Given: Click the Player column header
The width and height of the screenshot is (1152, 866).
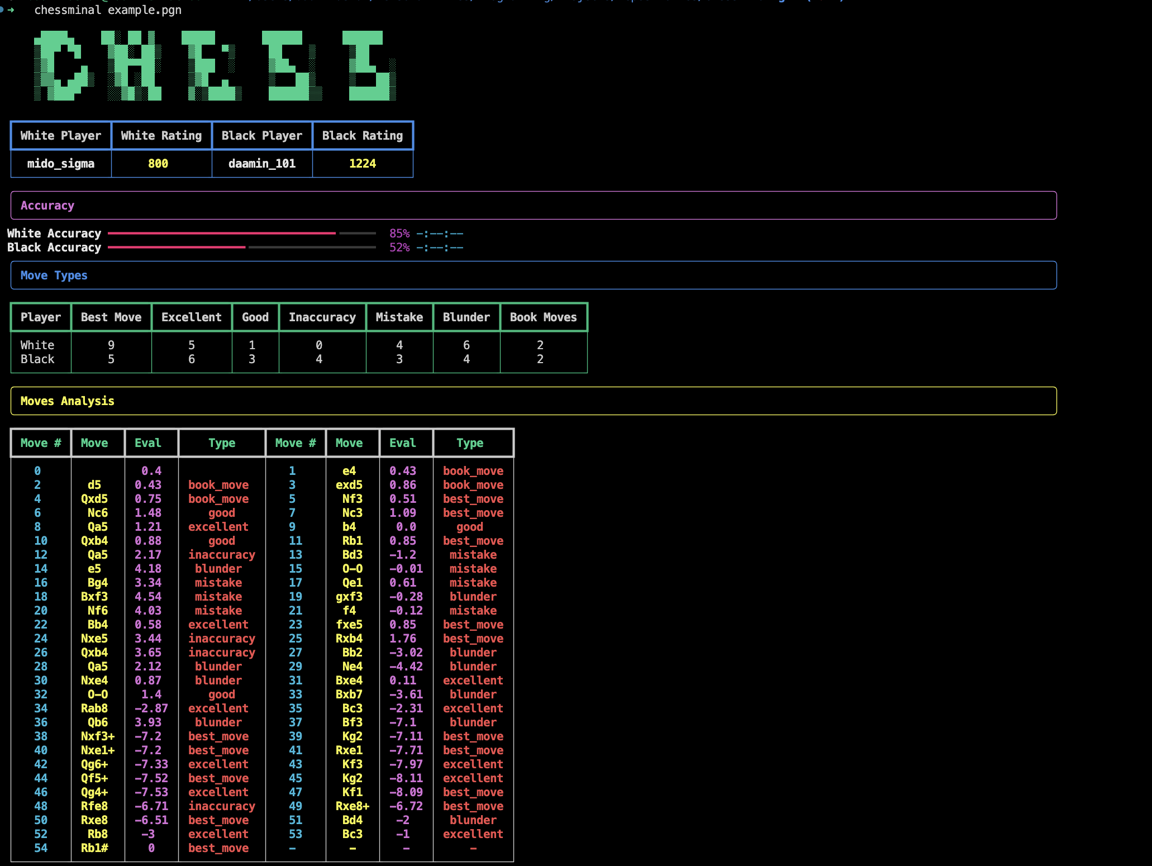Looking at the screenshot, I should click(x=41, y=317).
